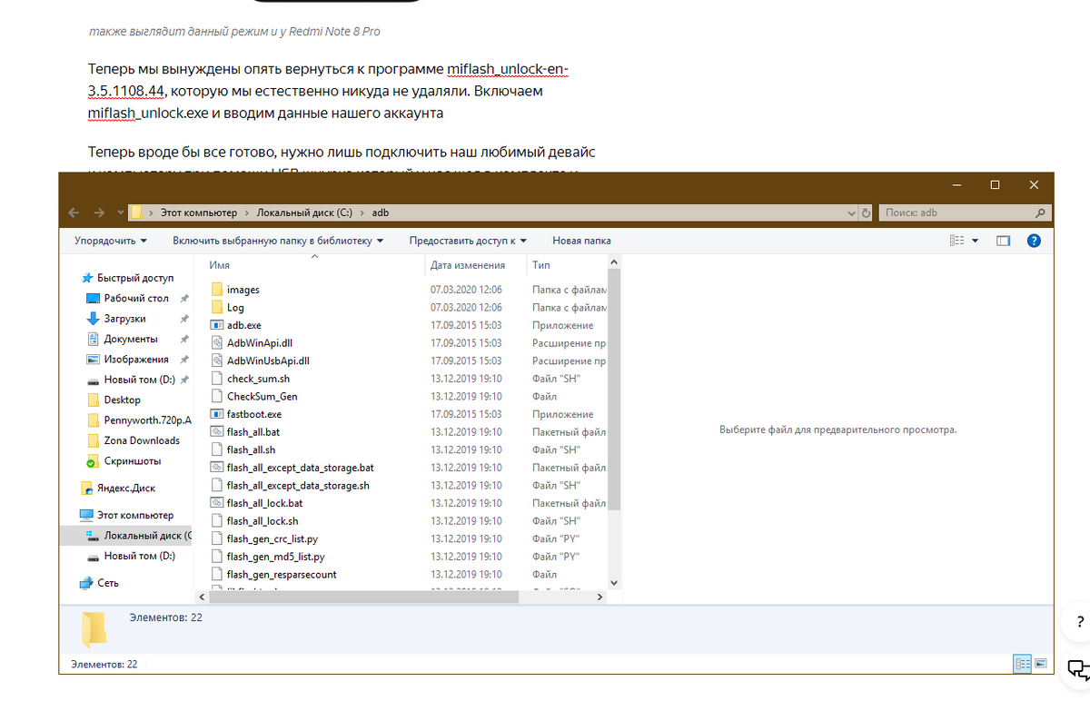
Task: Select AdbWinUsbApi.dll file icon
Action: (216, 360)
